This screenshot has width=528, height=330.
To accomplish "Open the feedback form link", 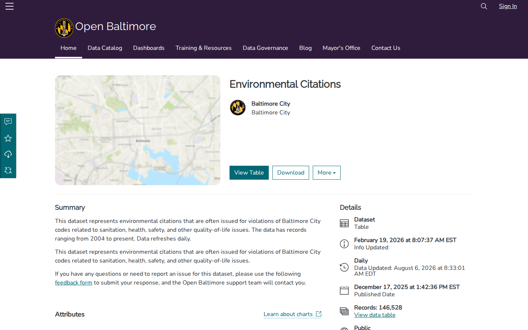I will (x=74, y=283).
